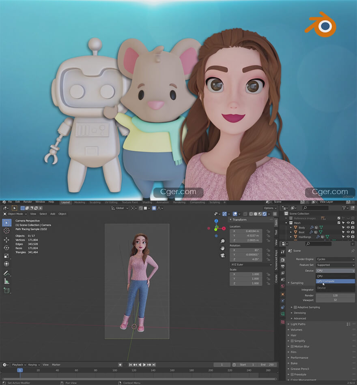Click the Render samples field

(x=335, y=295)
